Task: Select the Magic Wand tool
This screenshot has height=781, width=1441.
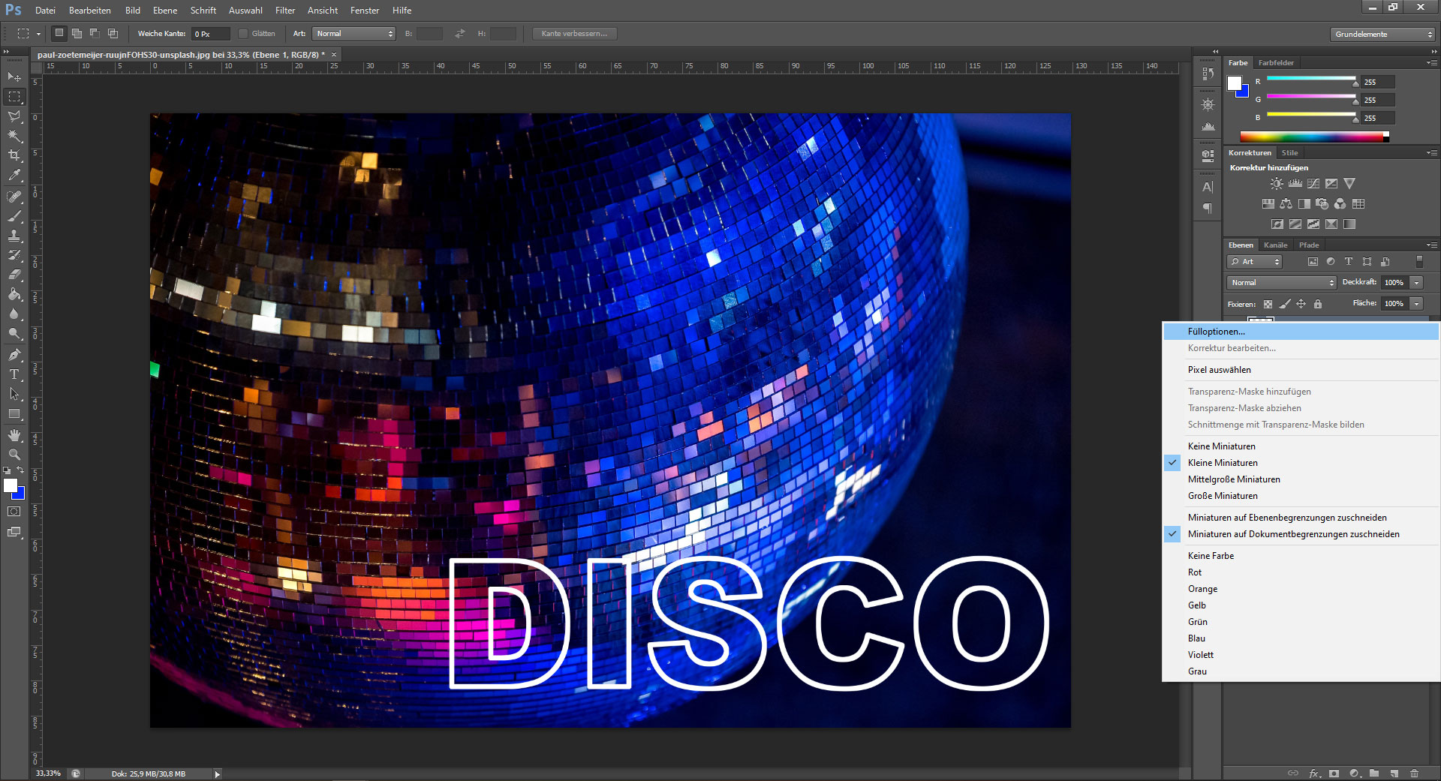Action: [x=14, y=136]
